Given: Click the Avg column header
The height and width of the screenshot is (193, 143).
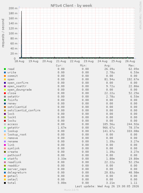Looking at the screenshot, I should click(x=108, y=66).
